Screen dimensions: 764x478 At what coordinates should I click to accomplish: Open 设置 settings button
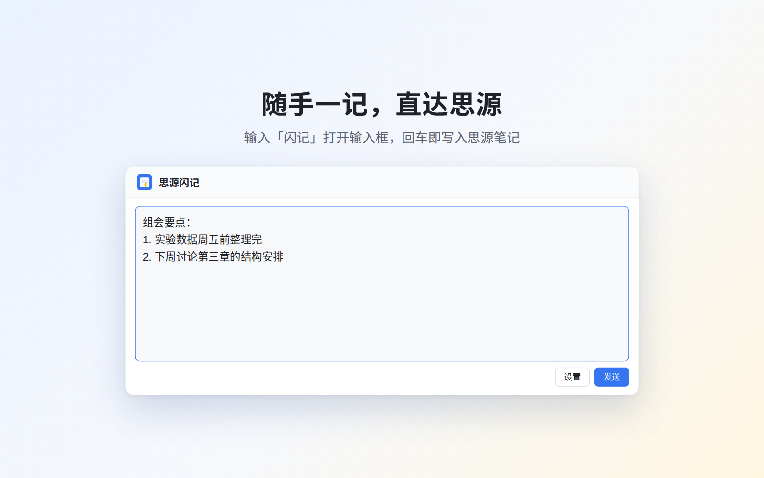click(572, 377)
